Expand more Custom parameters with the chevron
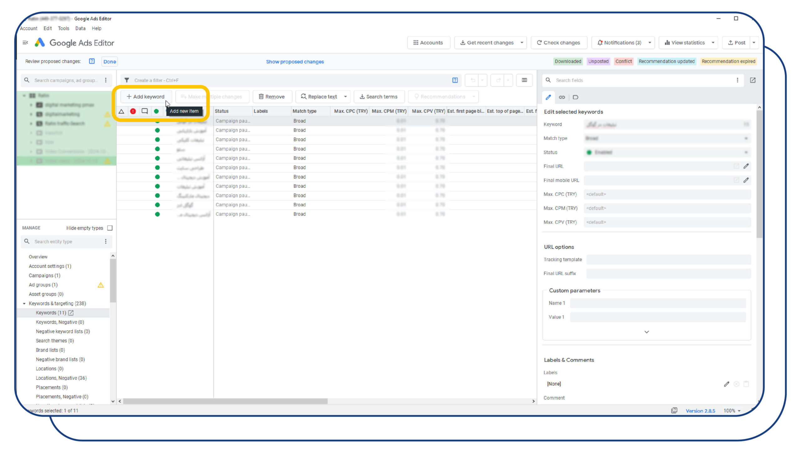Viewport: 801px width, 453px height. (647, 332)
